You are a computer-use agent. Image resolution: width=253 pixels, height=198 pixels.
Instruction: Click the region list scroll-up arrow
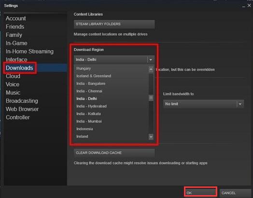coord(151,70)
